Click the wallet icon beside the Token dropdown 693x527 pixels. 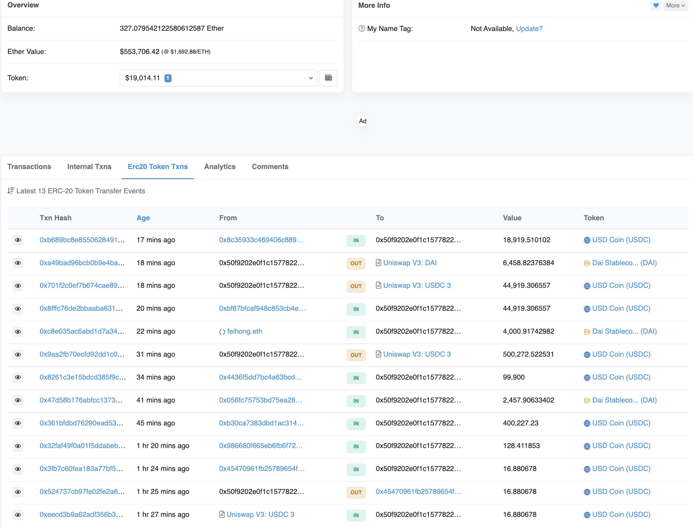tap(328, 78)
